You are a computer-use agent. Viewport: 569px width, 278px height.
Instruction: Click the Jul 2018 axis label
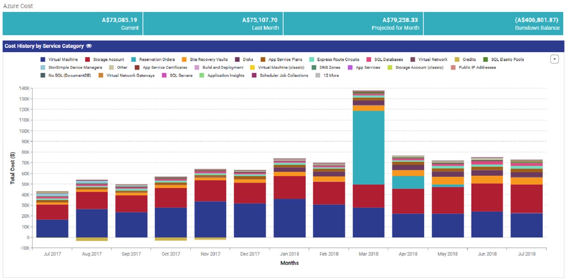tap(526, 254)
